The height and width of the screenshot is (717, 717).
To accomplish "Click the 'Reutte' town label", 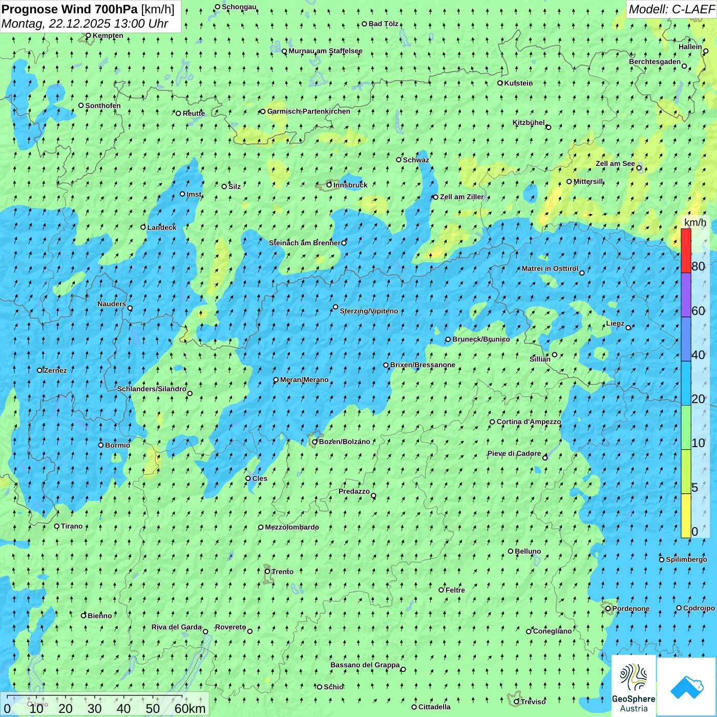I will click(x=194, y=113).
